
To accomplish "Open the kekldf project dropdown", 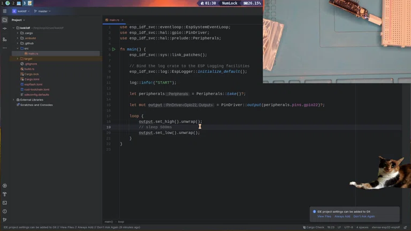I will click(x=21, y=11).
